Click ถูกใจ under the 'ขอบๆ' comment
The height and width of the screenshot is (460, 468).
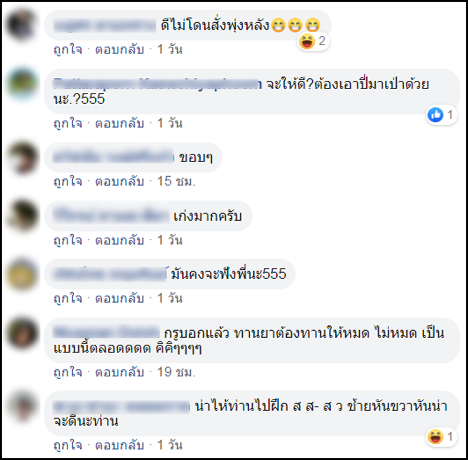(68, 181)
